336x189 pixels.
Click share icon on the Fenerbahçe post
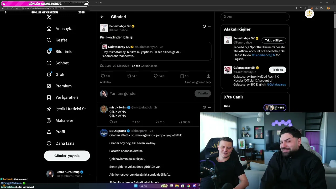208,76
